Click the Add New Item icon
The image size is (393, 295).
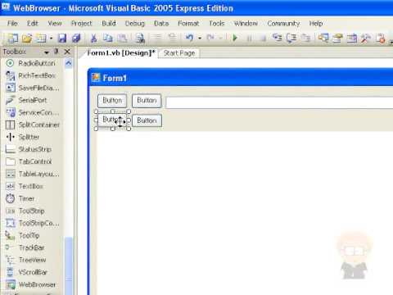click(x=41, y=38)
